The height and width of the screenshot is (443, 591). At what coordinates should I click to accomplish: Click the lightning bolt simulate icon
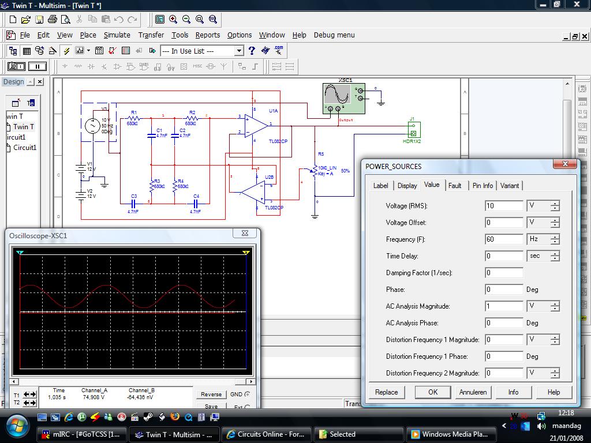tap(66, 51)
